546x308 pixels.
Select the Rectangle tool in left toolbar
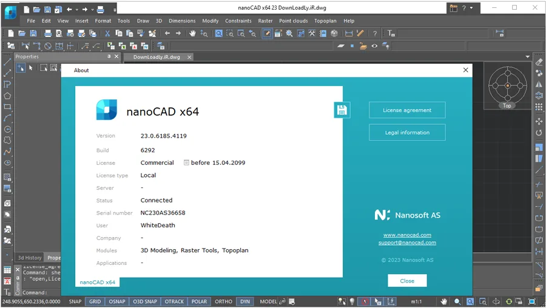pyautogui.click(x=7, y=107)
